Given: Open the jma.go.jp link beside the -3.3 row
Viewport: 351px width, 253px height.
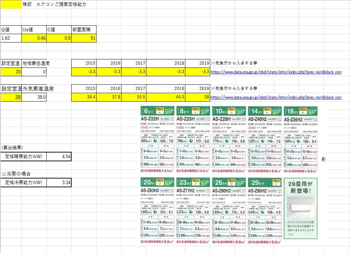Looking at the screenshot, I should (276, 72).
